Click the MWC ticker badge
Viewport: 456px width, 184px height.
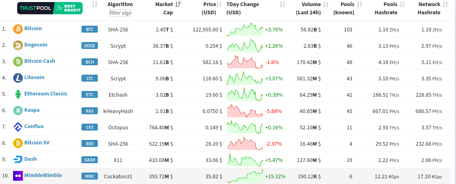pos(90,176)
